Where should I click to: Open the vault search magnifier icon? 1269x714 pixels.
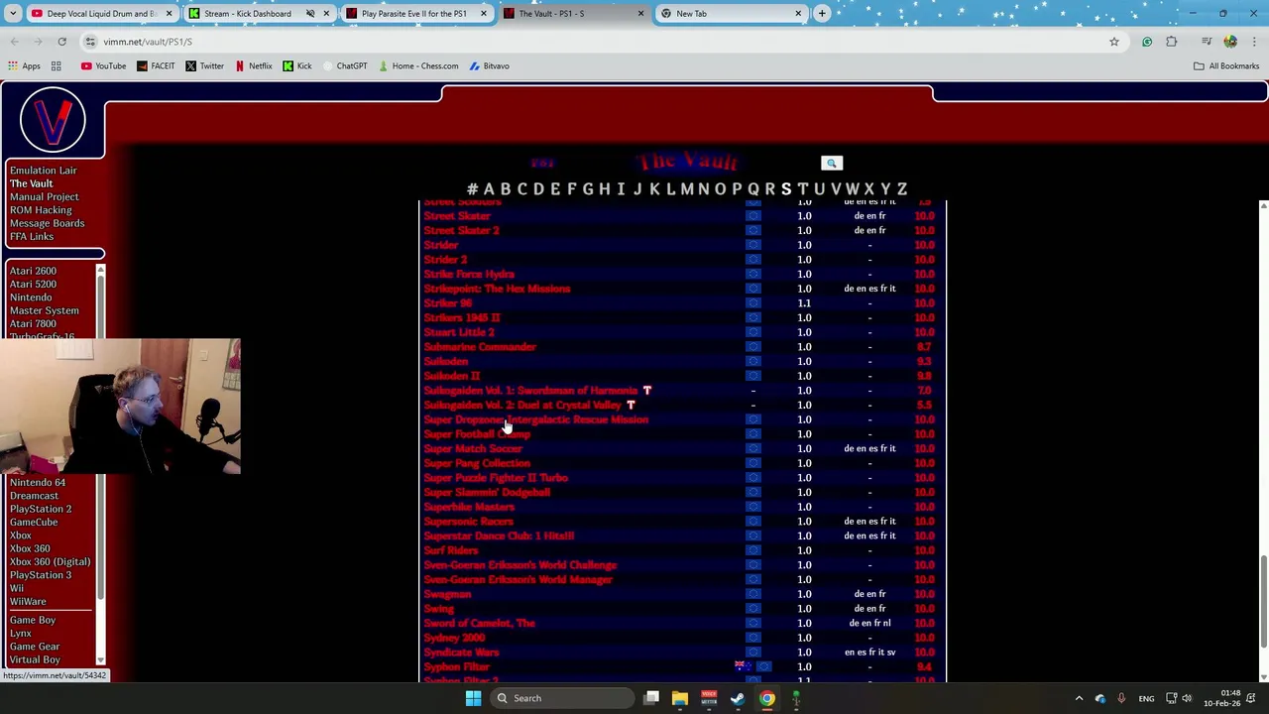tap(831, 163)
